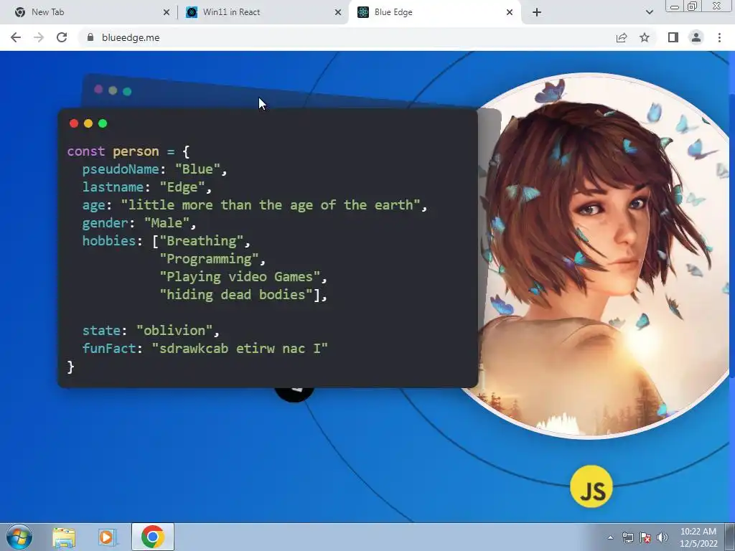Viewport: 735px width, 551px height.
Task: Click the "sdrawkcab etirw nac I" funFact text
Action: [x=240, y=348]
